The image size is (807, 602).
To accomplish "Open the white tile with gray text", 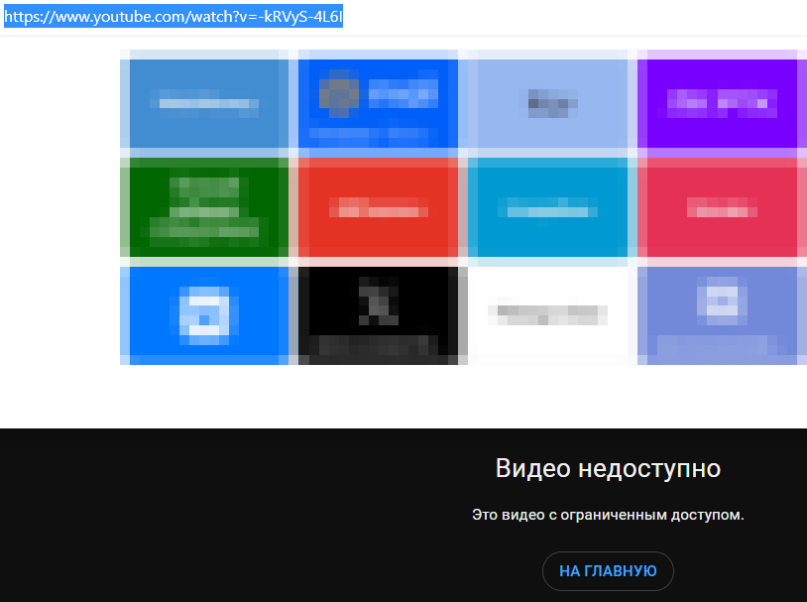I will [550, 314].
